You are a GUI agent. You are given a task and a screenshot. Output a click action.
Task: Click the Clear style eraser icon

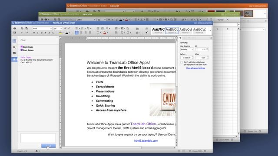147,28
